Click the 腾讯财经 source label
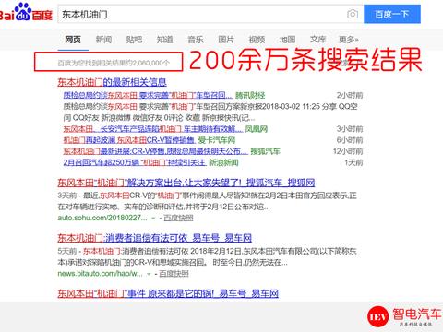The height and width of the screenshot is (332, 443). point(250,95)
